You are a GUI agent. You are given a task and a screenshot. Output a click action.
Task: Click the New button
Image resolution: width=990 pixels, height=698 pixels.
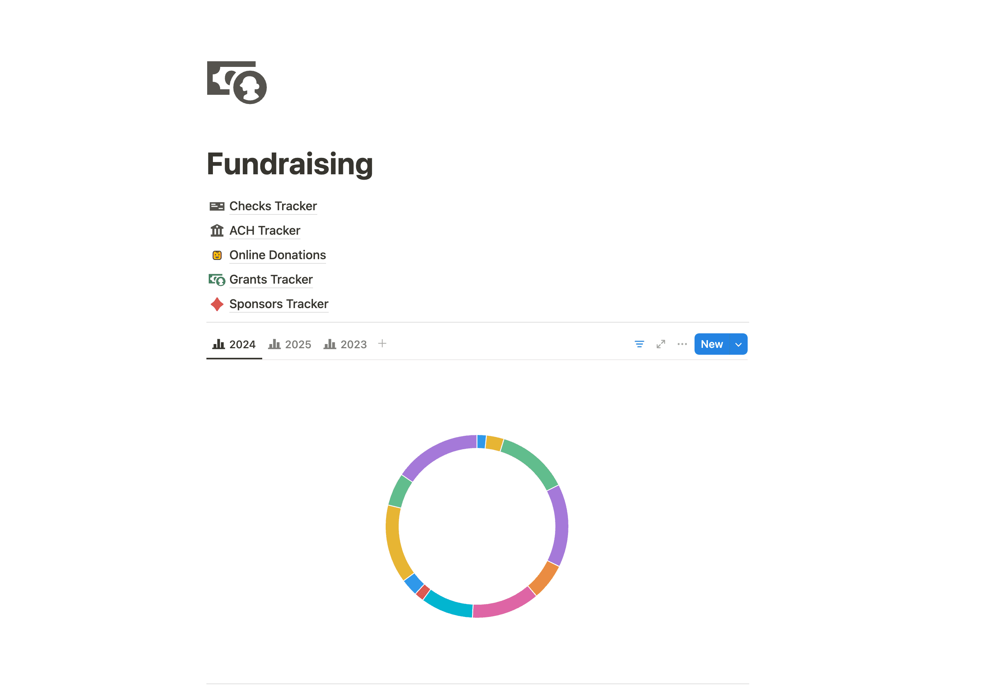(x=711, y=344)
